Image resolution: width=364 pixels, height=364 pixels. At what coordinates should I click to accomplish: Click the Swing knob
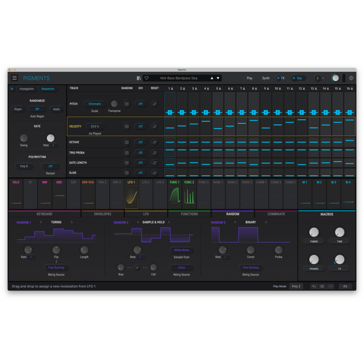(x=24, y=138)
